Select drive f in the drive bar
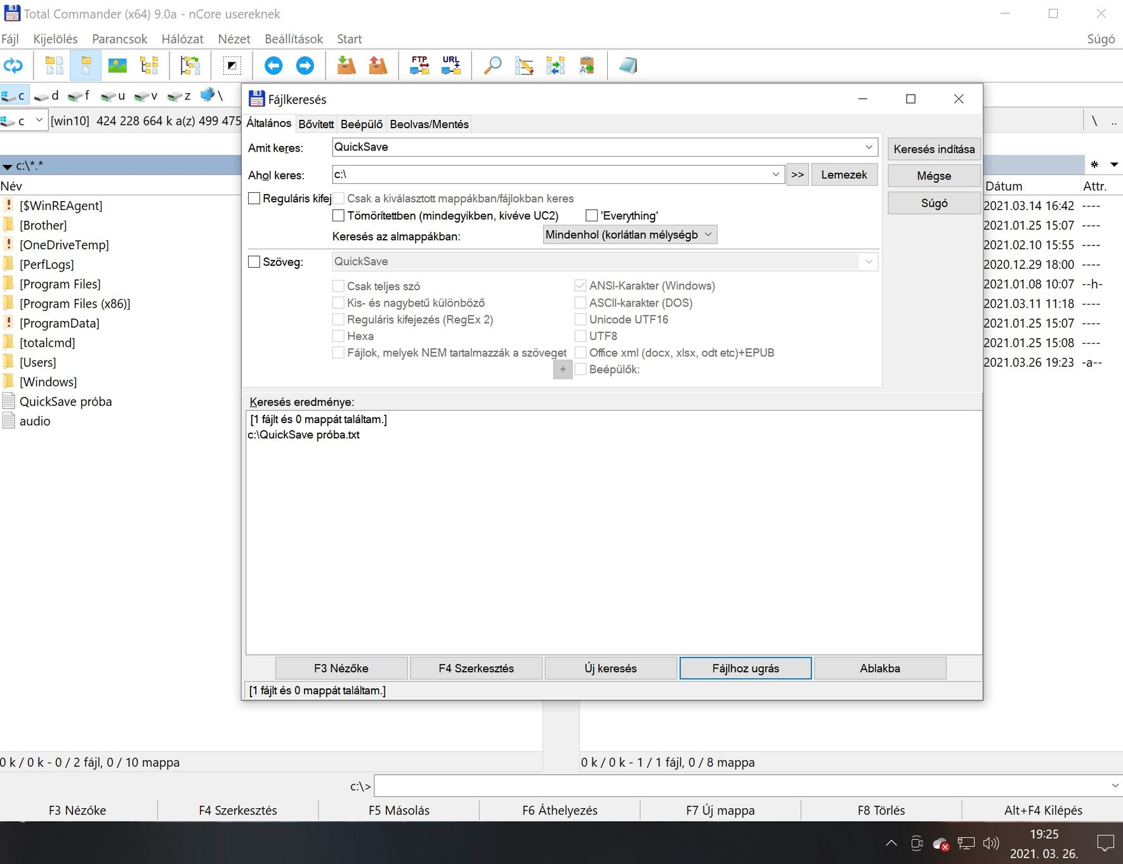Screen dimensions: 1123x864 coord(79,96)
